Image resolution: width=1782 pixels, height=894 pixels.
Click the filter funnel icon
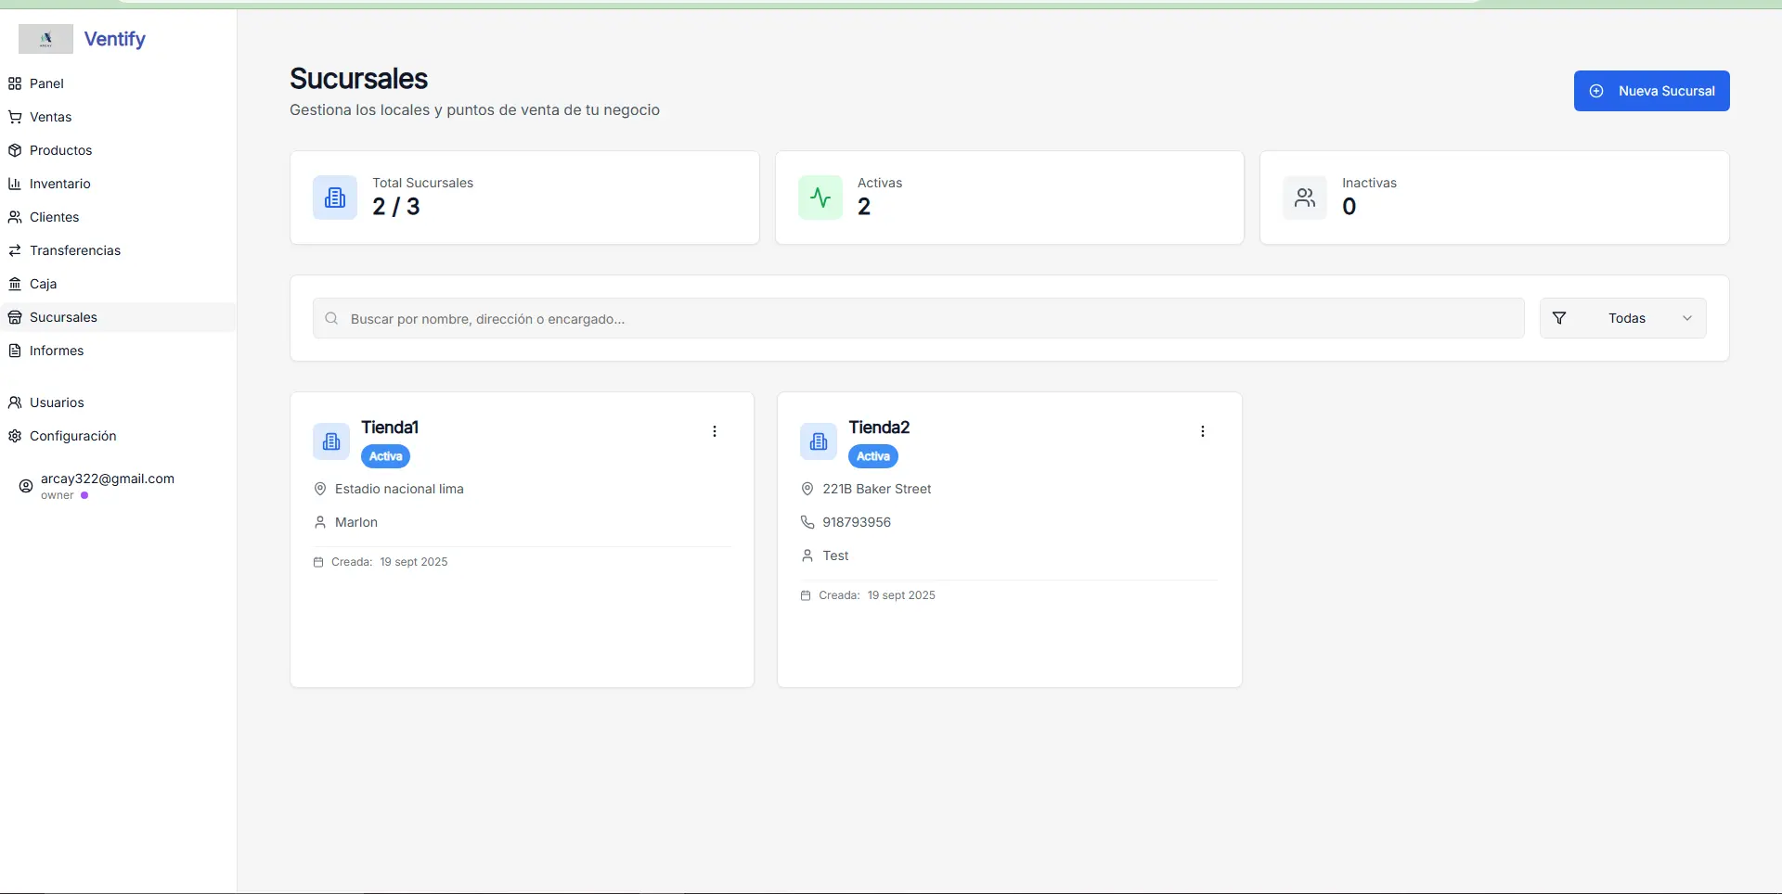(1559, 318)
